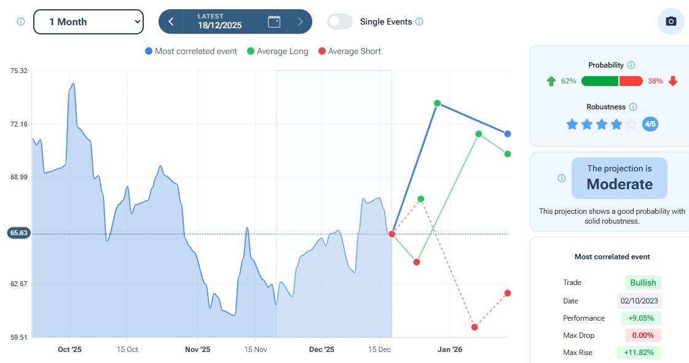689x363 pixels.
Task: Click the green up arrow probability icon
Action: [x=551, y=81]
